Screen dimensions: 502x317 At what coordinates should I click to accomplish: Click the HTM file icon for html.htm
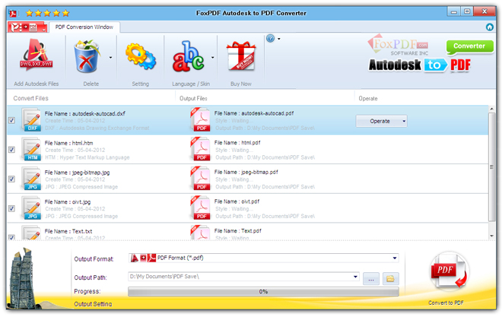(32, 150)
